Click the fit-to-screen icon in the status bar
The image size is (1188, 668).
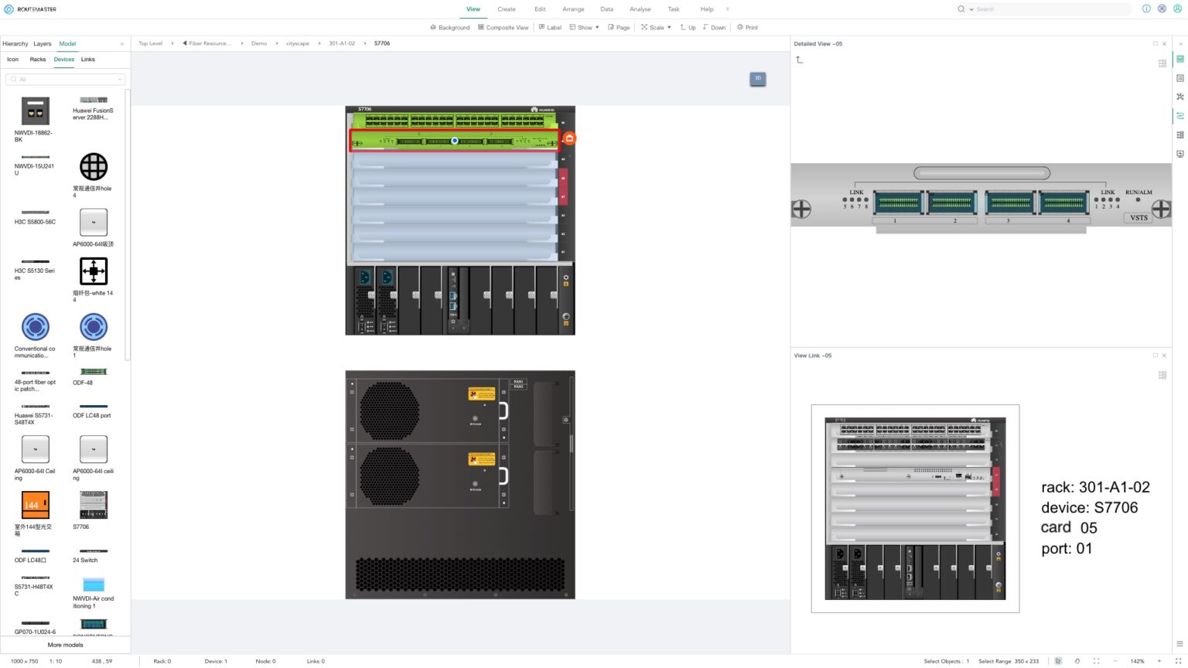click(x=1096, y=661)
